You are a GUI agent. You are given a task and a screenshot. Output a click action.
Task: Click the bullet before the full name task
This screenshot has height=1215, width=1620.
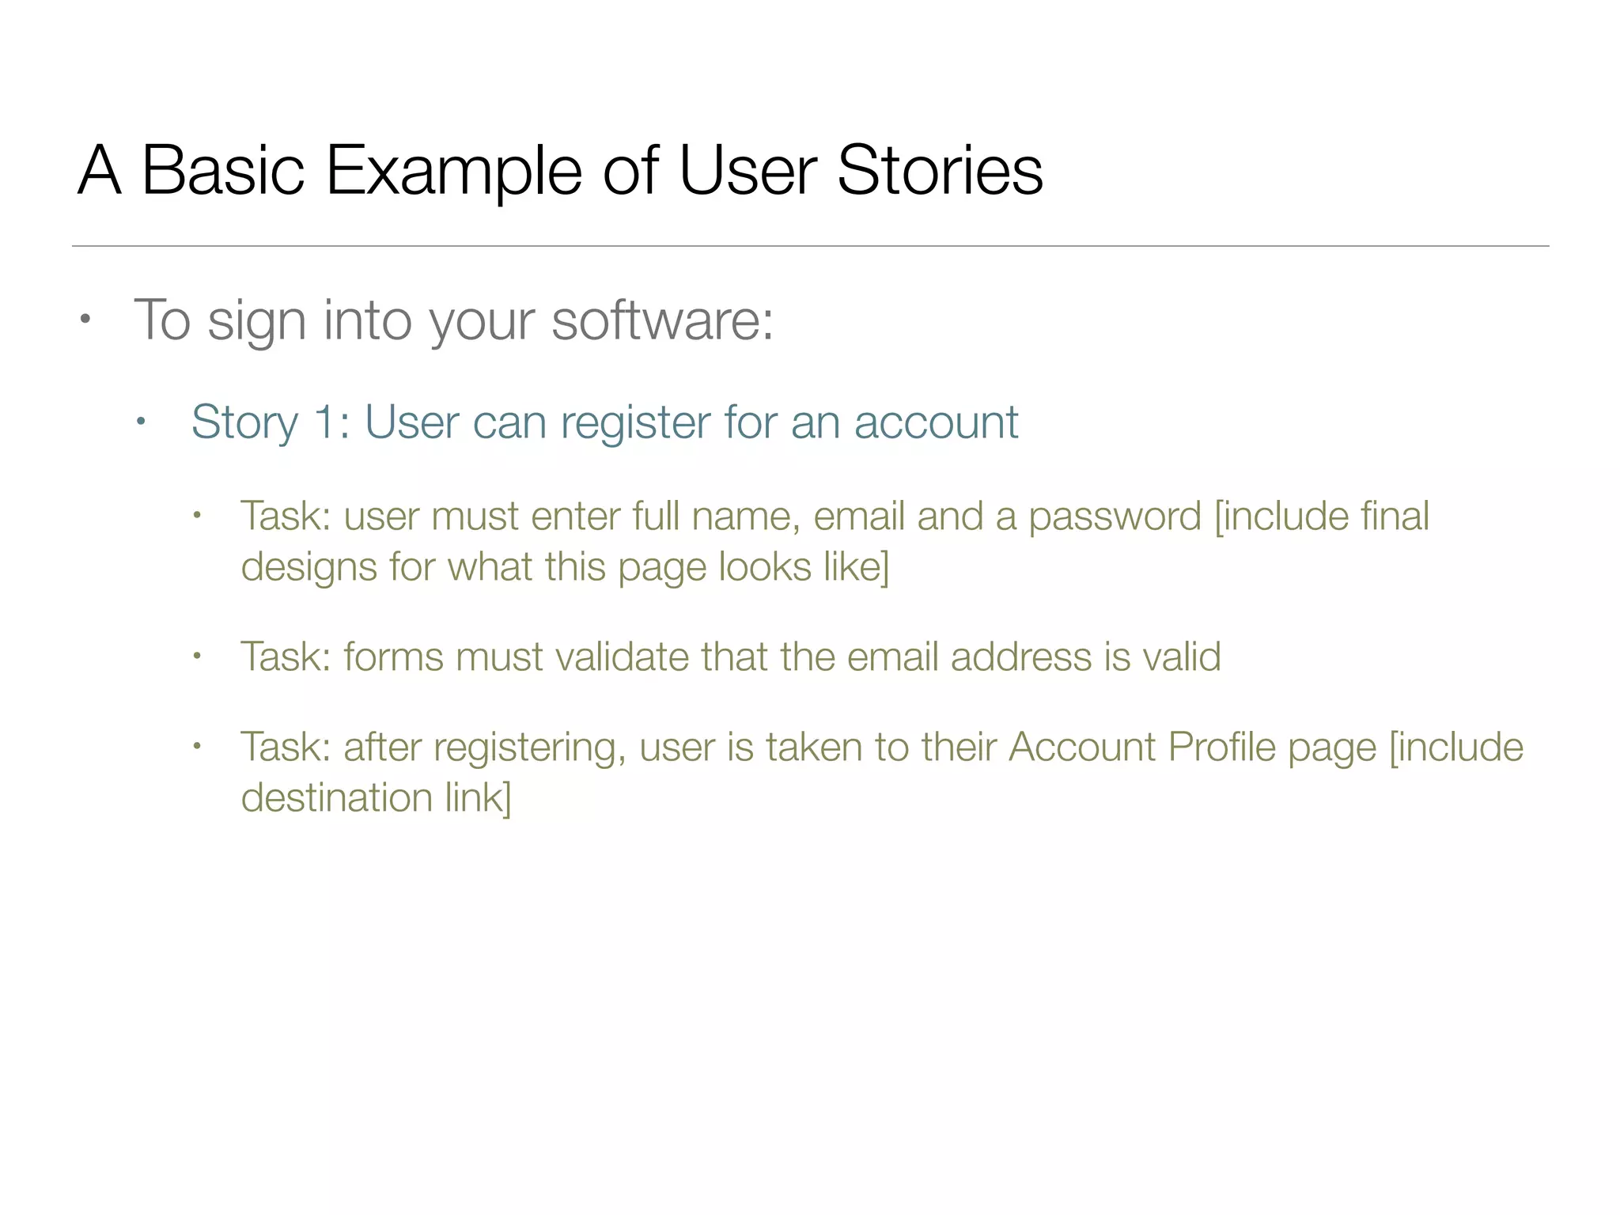198,517
